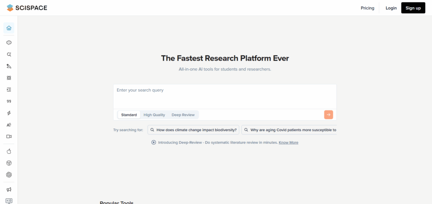Click the 'The Fastest Research Platform Ever' heading
This screenshot has width=432, height=204.
pos(225,58)
